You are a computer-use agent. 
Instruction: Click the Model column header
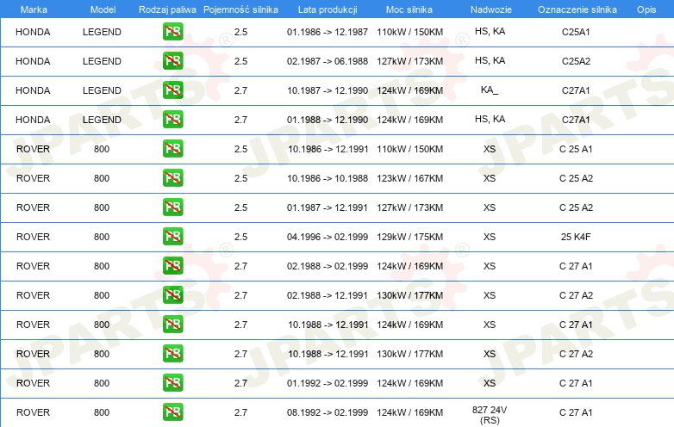tap(103, 9)
